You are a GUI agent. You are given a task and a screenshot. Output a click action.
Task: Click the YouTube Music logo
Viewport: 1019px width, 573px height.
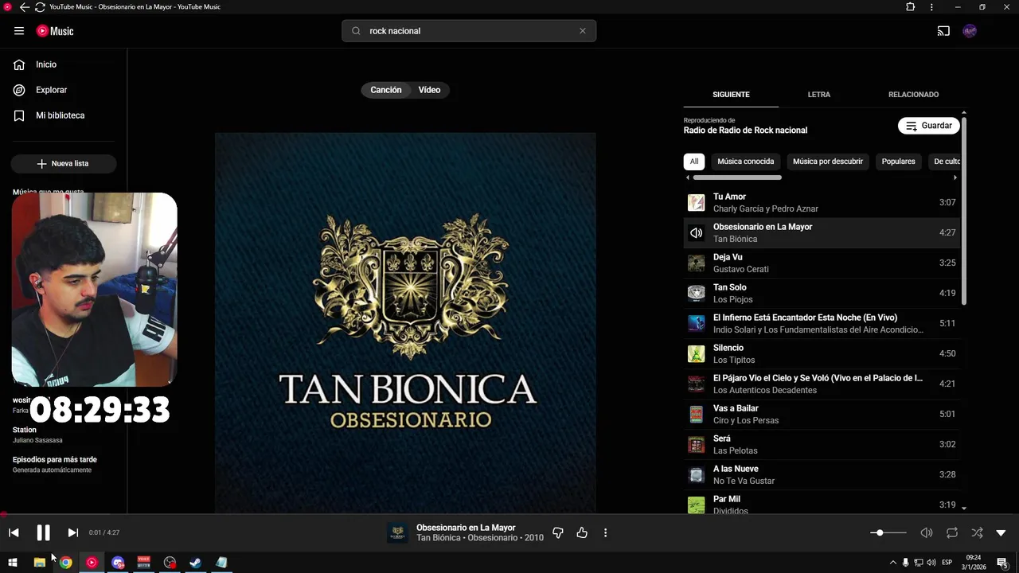point(55,31)
